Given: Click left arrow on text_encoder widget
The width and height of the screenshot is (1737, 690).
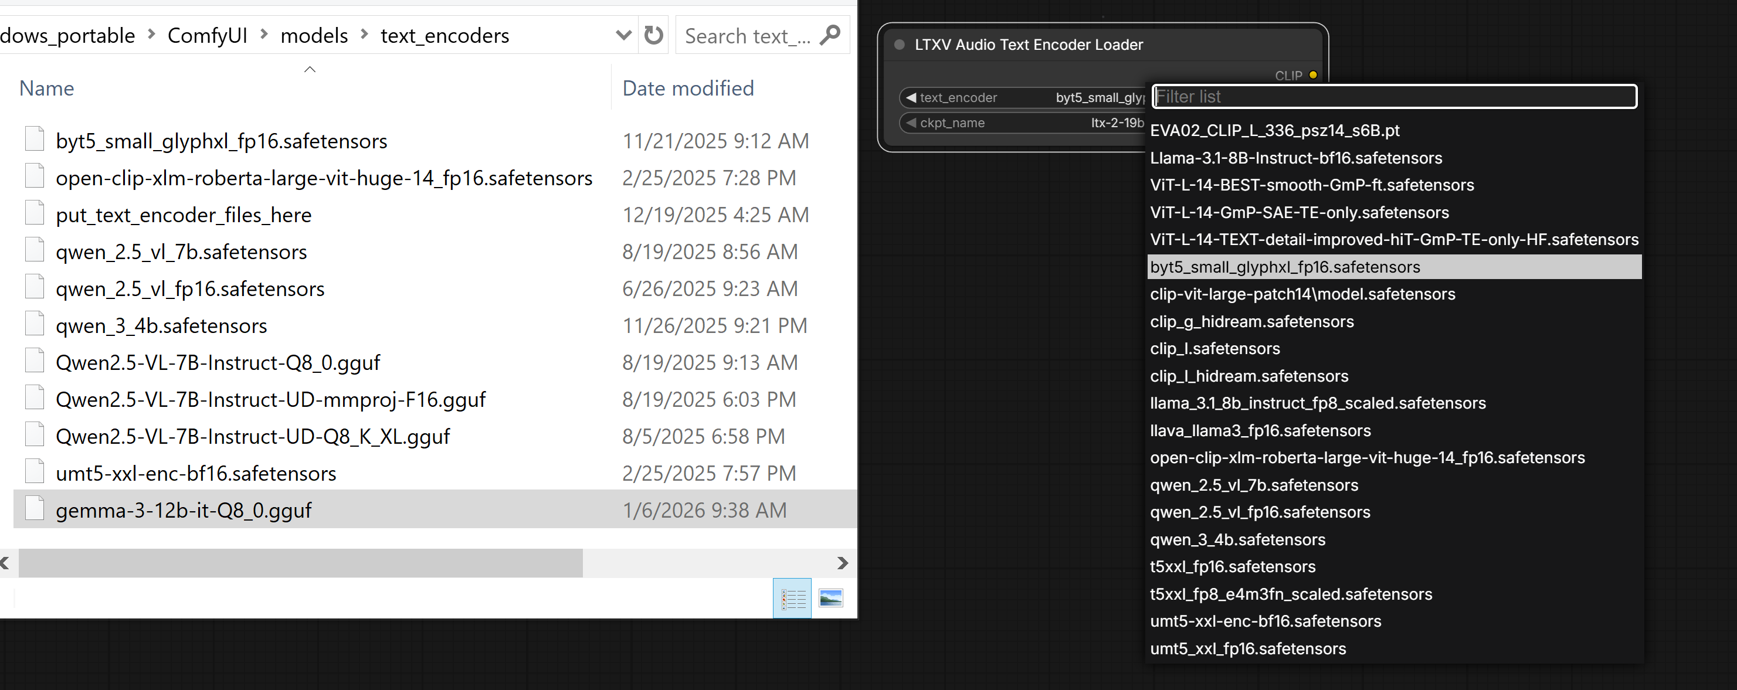Looking at the screenshot, I should (x=911, y=98).
